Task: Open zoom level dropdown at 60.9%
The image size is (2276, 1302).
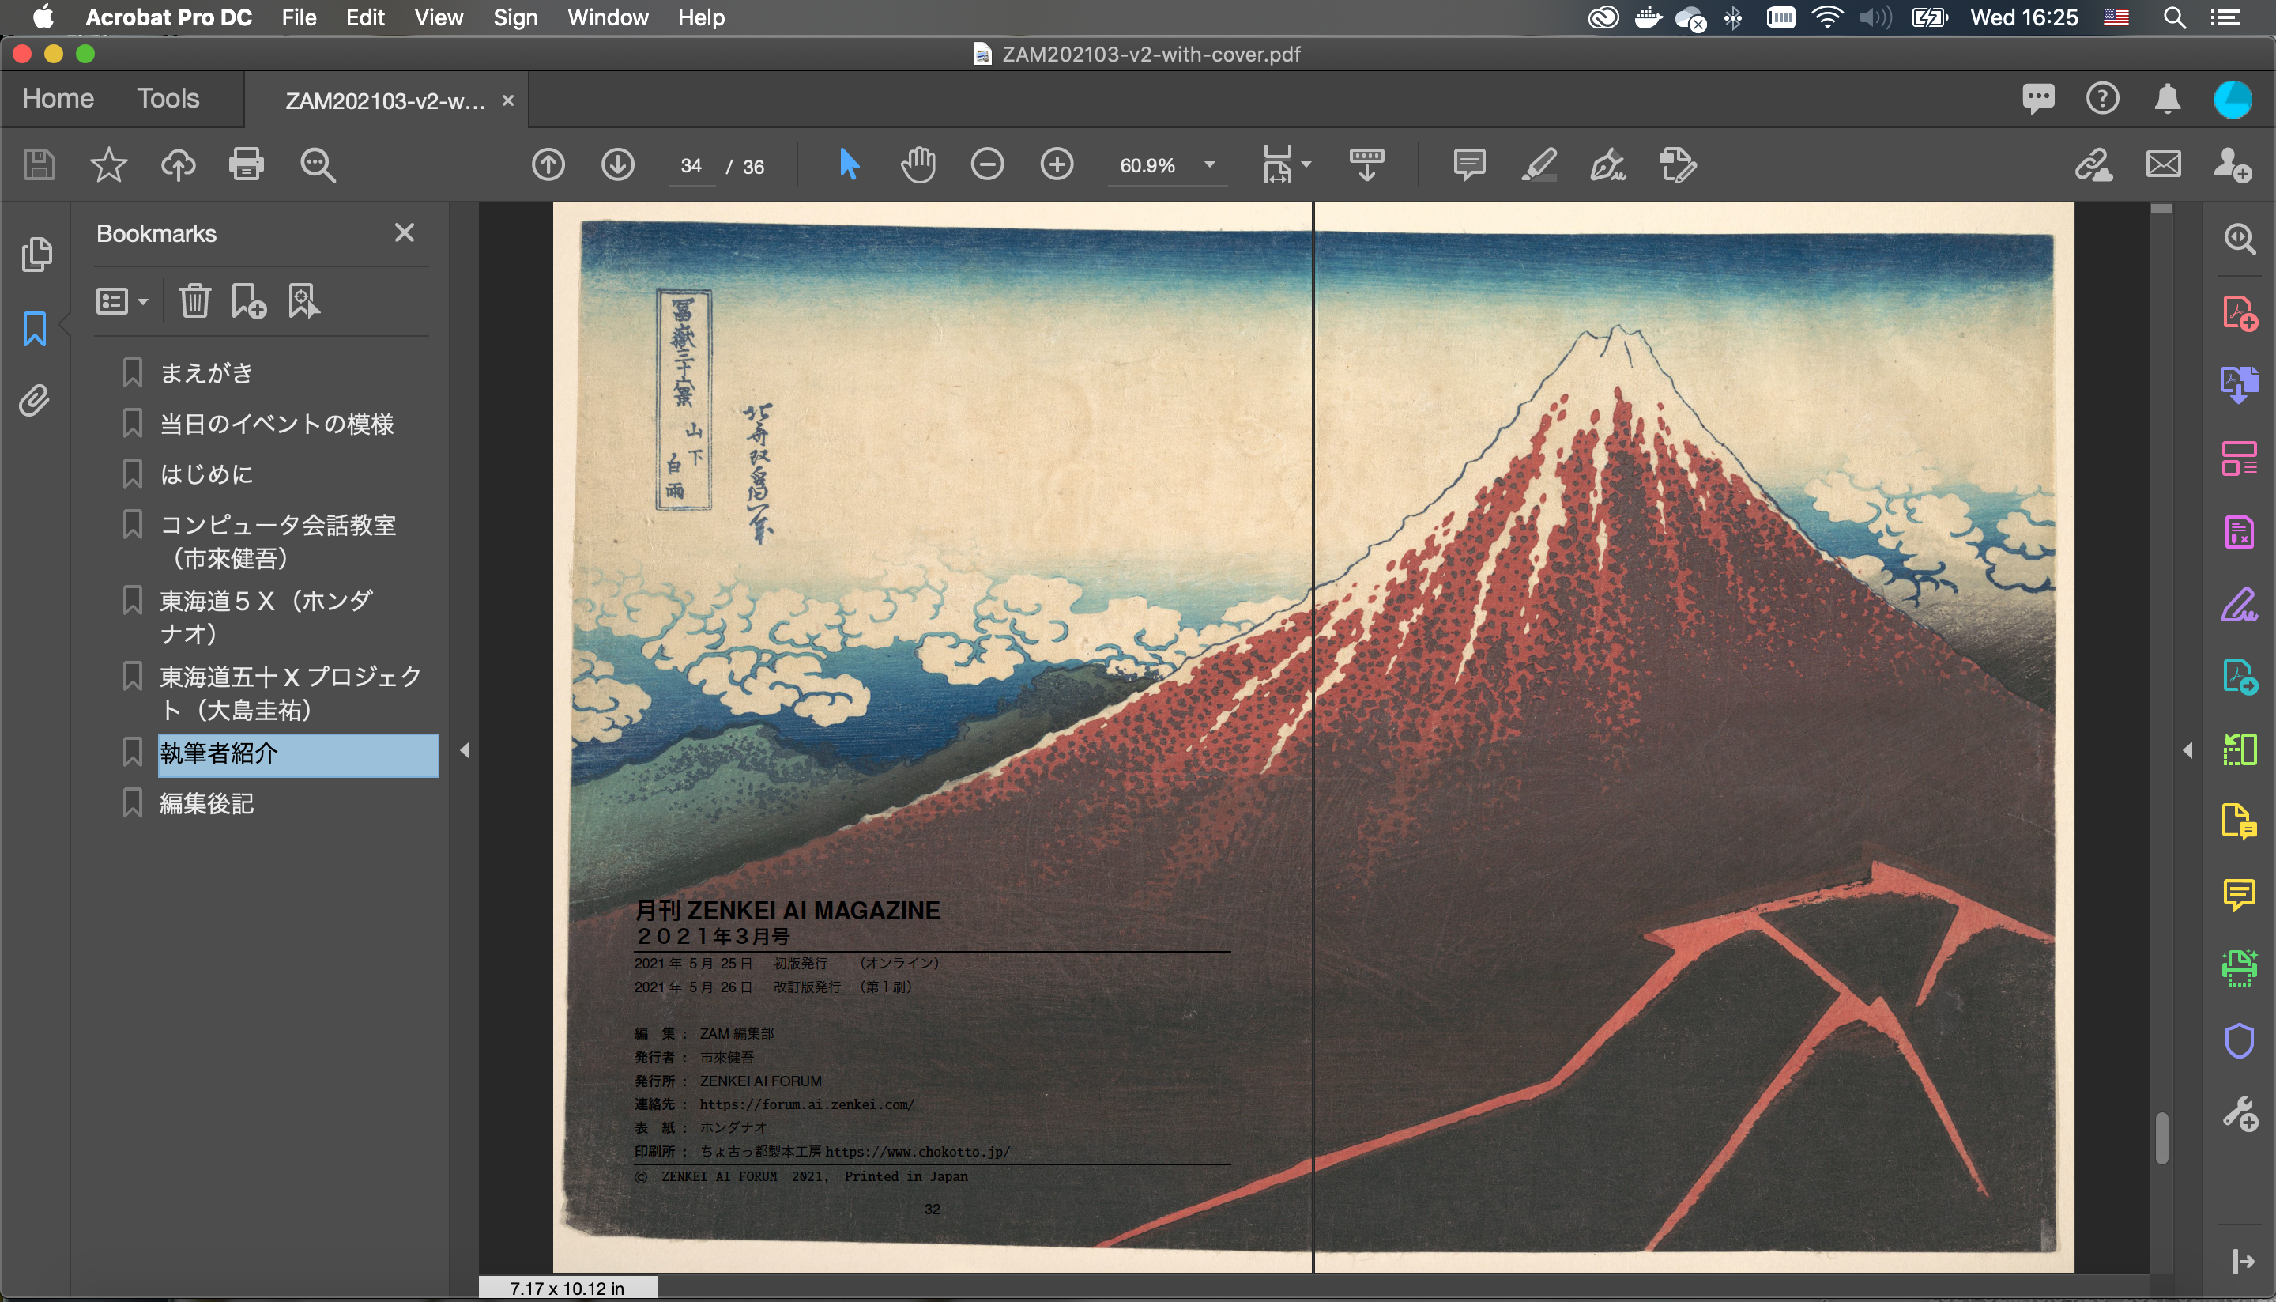Action: [x=1209, y=165]
